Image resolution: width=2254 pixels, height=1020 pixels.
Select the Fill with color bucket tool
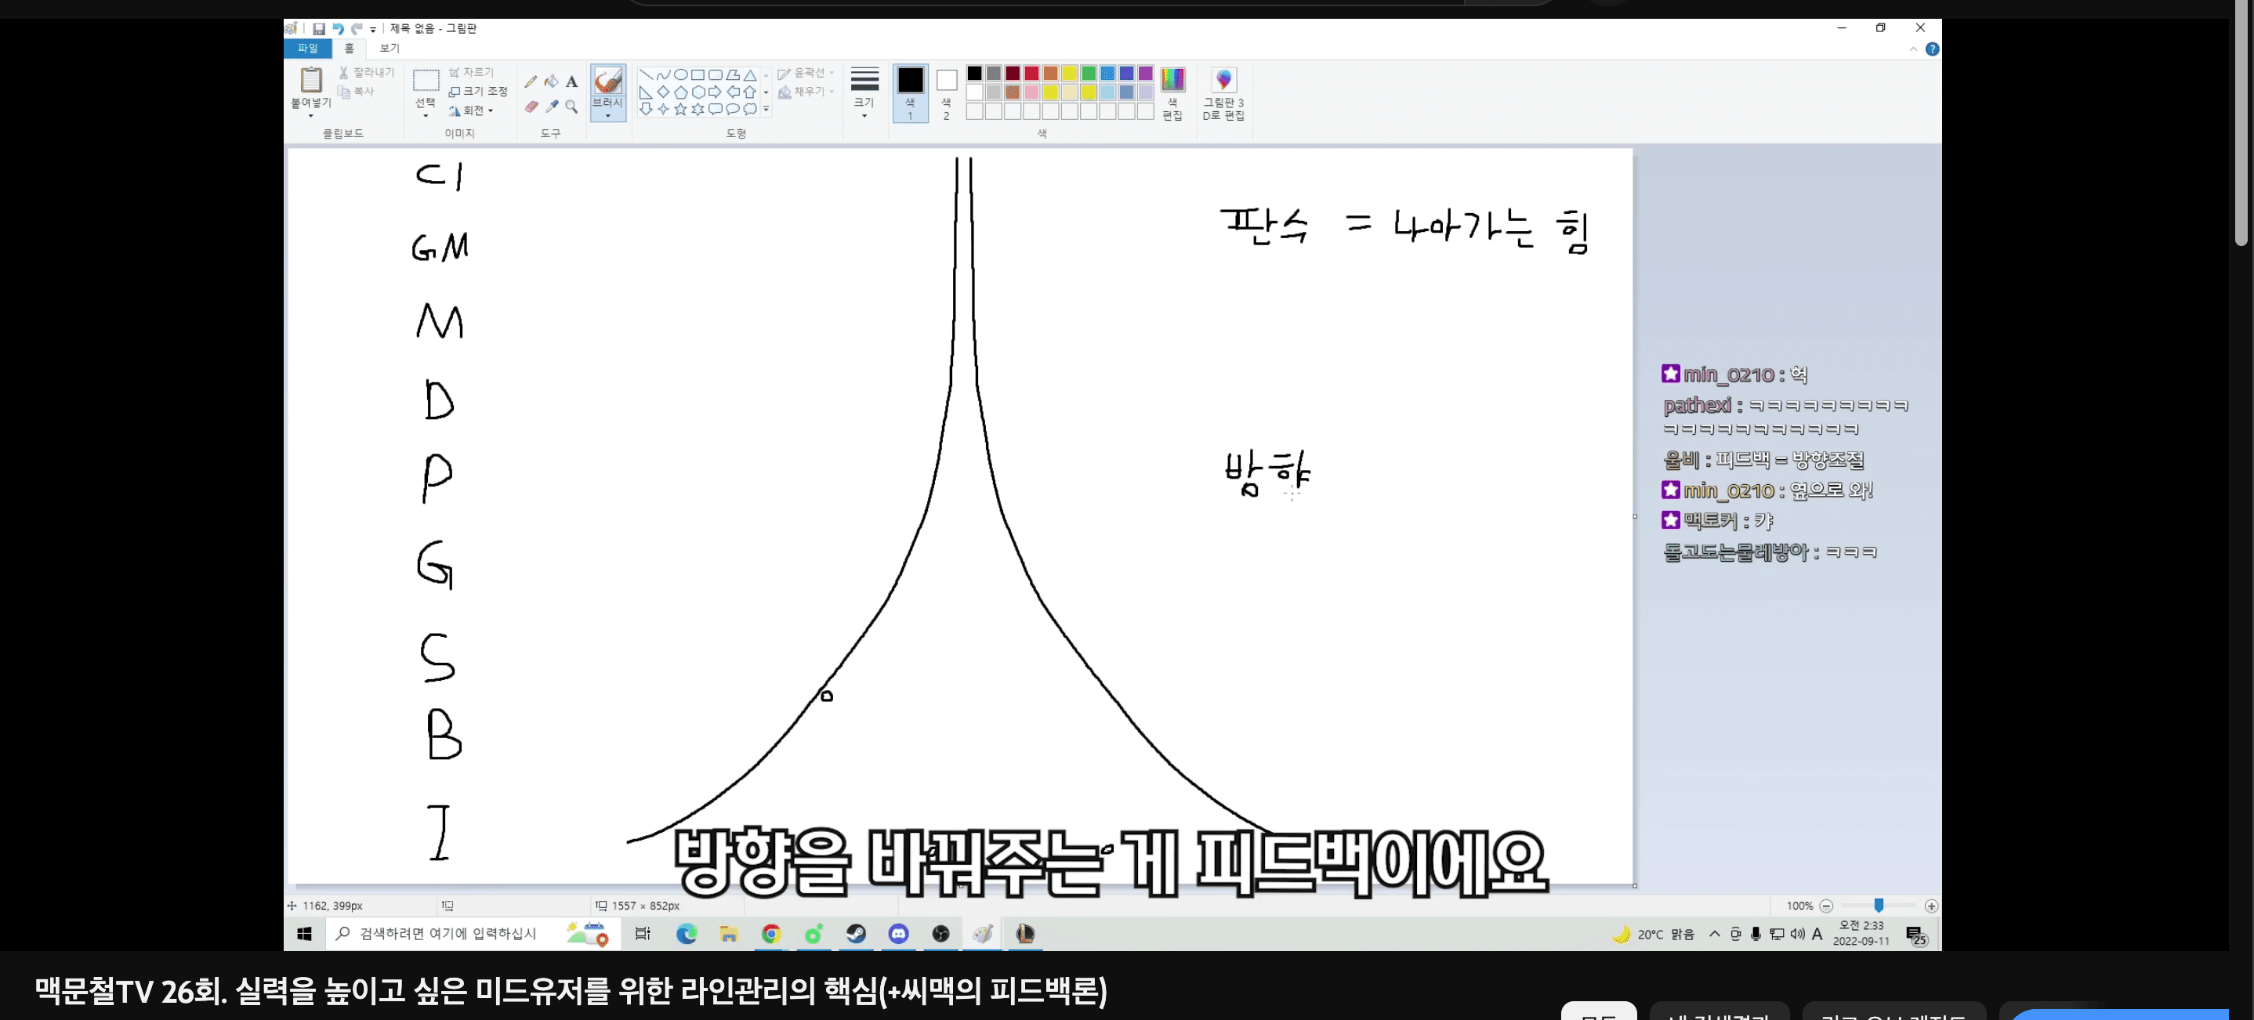[x=551, y=81]
